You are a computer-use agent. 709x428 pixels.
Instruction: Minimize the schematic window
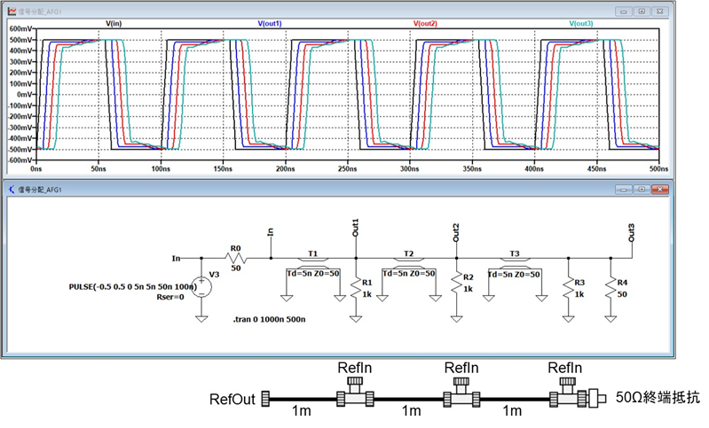[x=624, y=189]
